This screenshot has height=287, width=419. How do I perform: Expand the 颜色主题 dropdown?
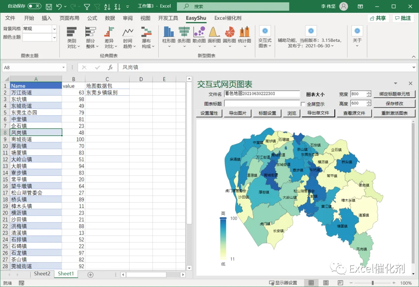[x=55, y=37]
